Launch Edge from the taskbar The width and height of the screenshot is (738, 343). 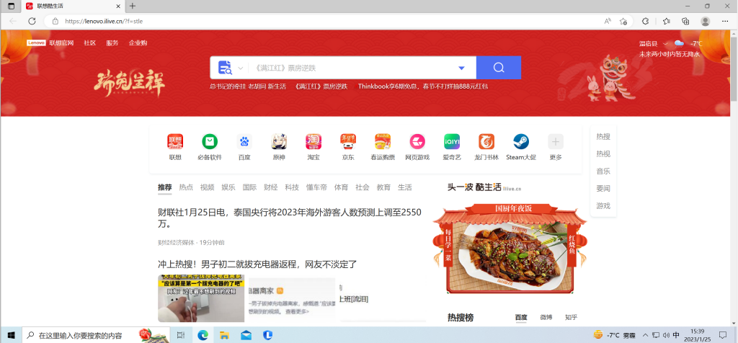click(203, 335)
